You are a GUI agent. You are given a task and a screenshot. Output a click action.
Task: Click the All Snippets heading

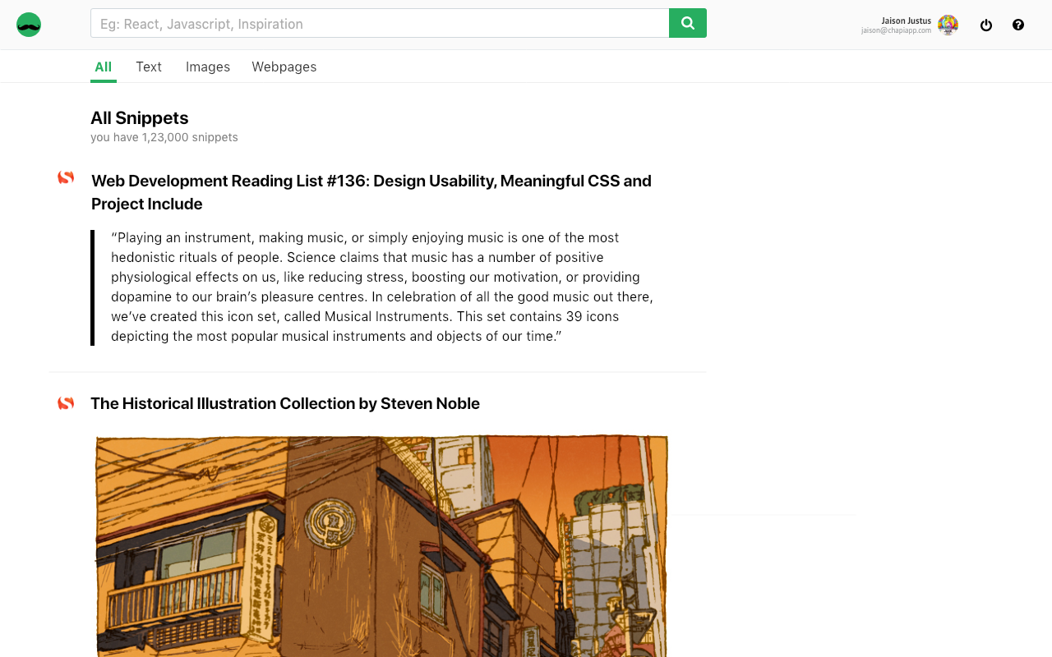[x=140, y=117]
